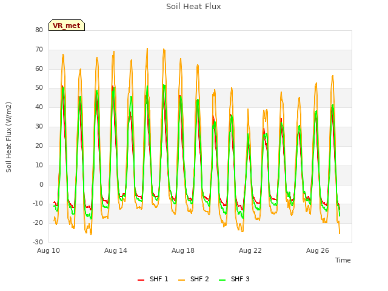Click the -20 y-axis tick label
Screen dimensions: 388x291
tap(38, 222)
